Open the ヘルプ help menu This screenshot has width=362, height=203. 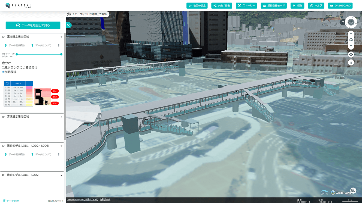316,6
